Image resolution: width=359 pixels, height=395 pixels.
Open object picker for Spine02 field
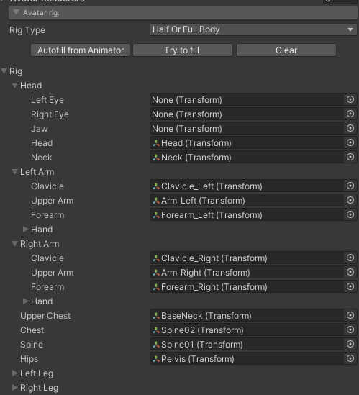click(350, 330)
